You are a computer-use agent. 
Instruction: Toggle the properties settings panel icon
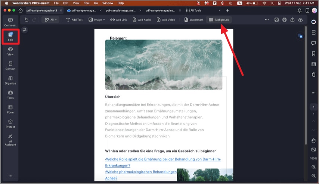(25, 30)
